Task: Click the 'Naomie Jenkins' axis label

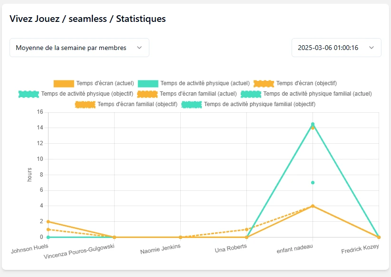Action: (x=160, y=249)
